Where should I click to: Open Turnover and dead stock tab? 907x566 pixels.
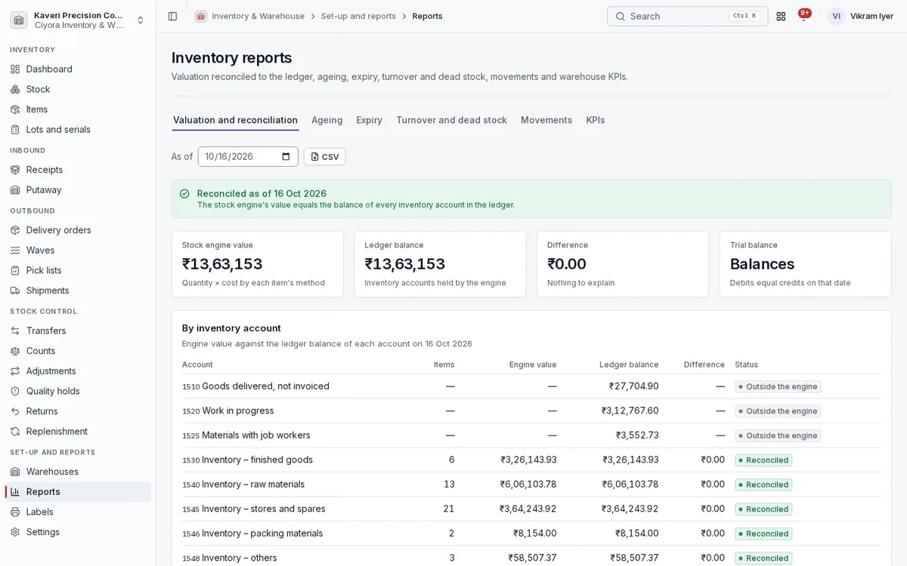click(x=451, y=120)
